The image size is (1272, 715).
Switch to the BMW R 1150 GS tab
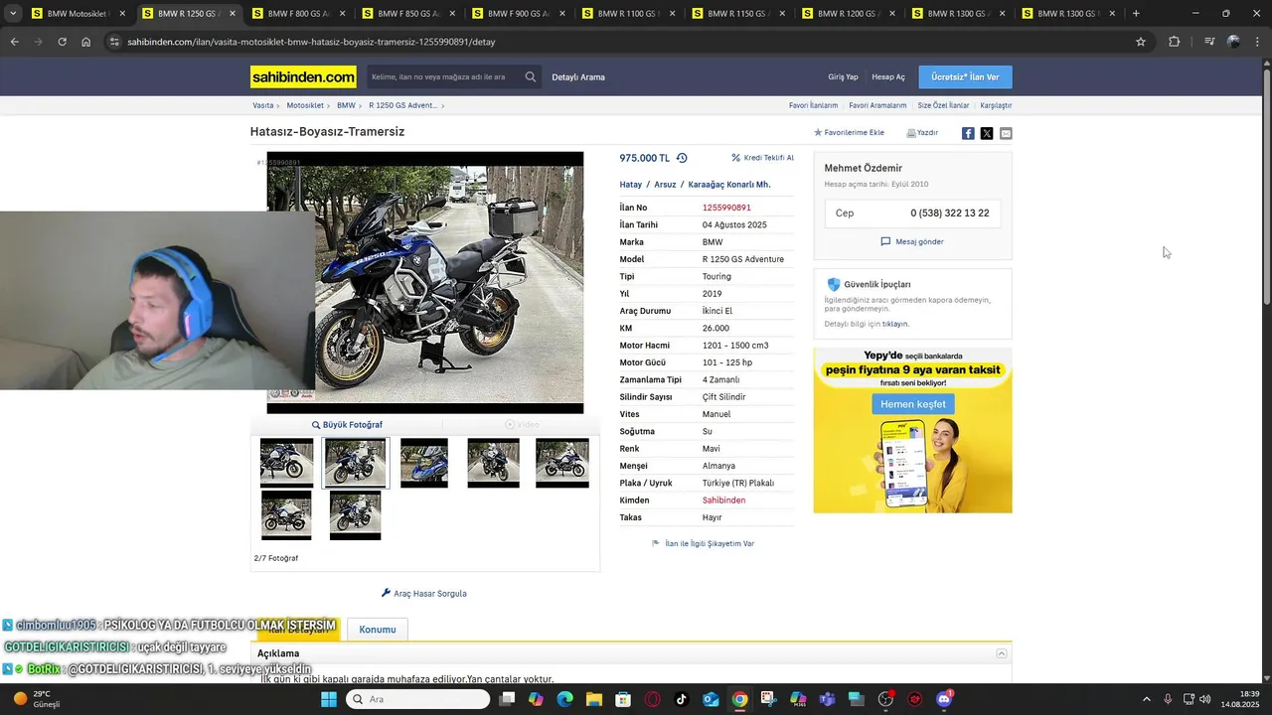738,14
